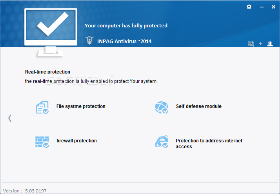The height and width of the screenshot is (194, 280).
Task: Click the 'INPAG Antivirus ~2014' title text
Action: (124, 41)
